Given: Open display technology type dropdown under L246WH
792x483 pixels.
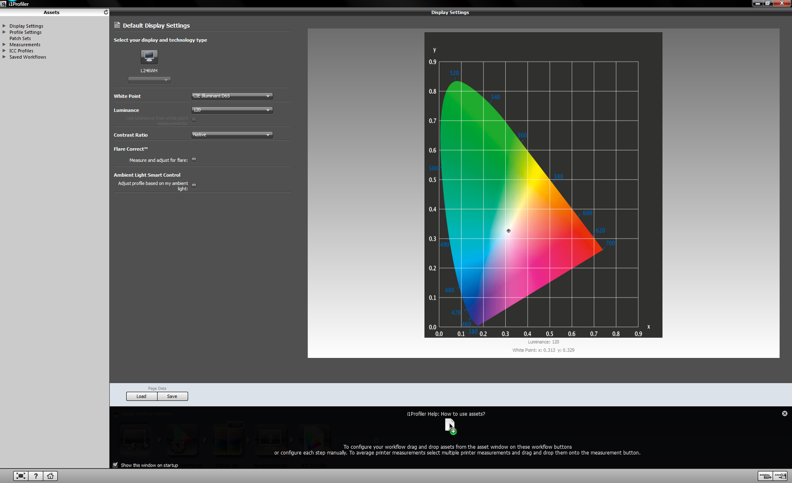Looking at the screenshot, I should point(149,80).
